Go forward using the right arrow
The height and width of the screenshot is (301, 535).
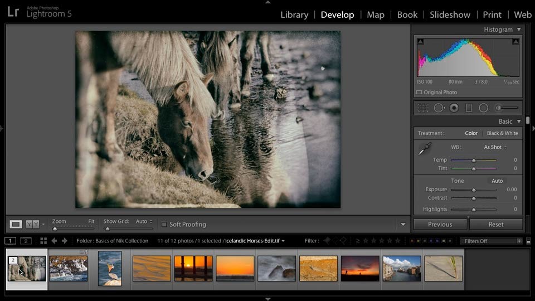tap(64, 241)
